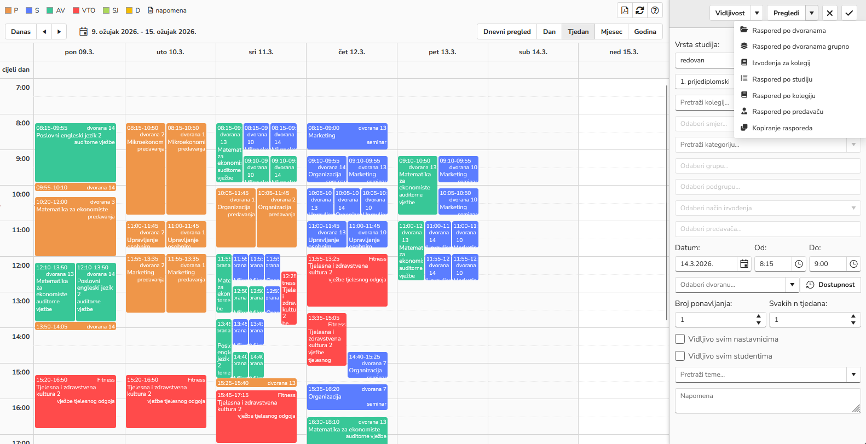The height and width of the screenshot is (444, 866).
Task: Enable Vidljivo svim studentima checkbox
Action: click(680, 356)
